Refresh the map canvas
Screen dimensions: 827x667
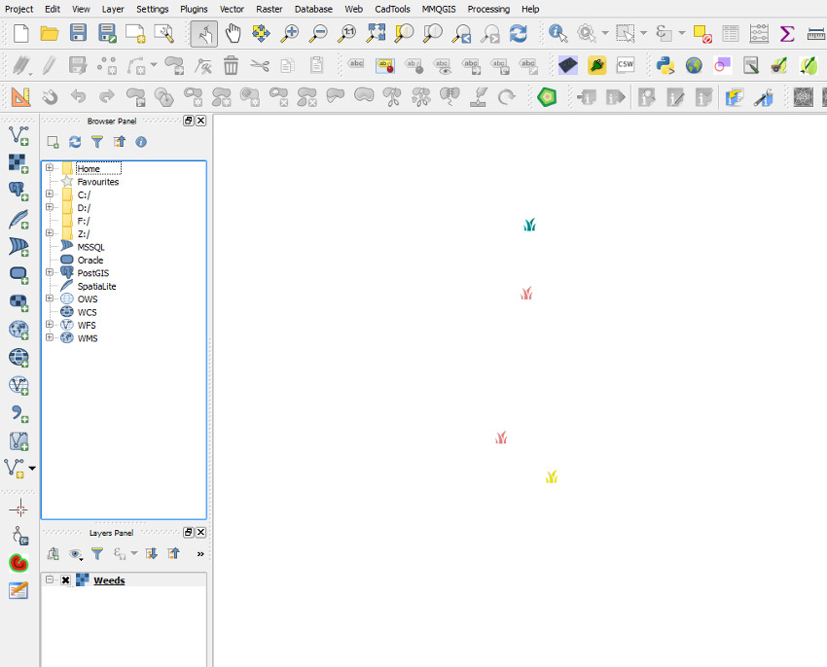[518, 33]
